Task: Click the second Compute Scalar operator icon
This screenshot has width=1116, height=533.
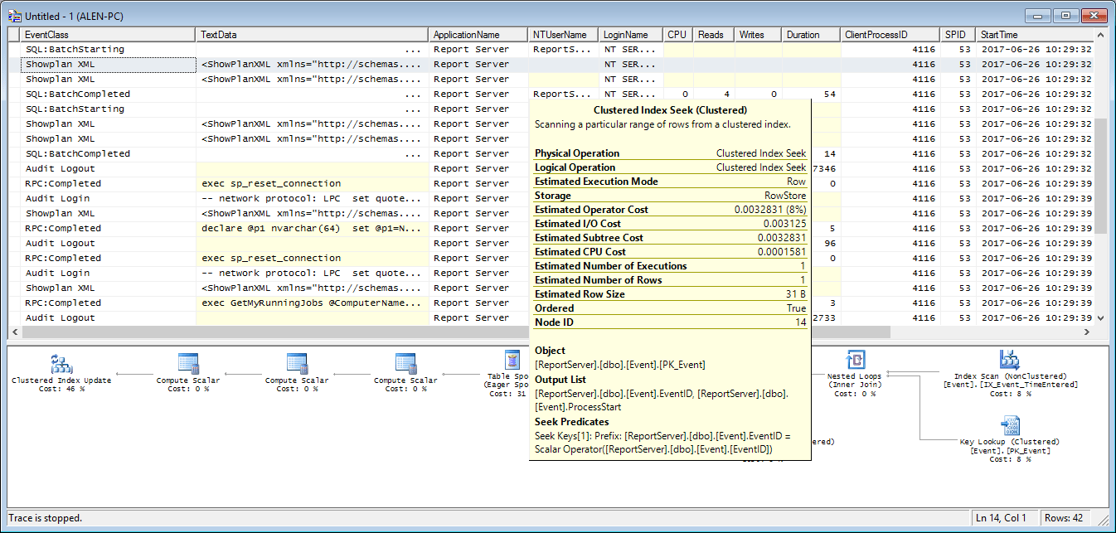Action: point(296,363)
